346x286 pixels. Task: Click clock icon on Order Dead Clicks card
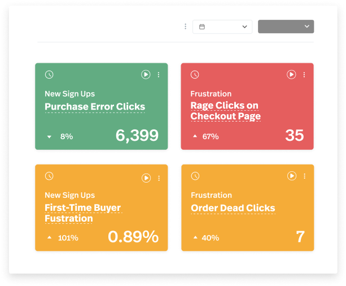tap(195, 176)
